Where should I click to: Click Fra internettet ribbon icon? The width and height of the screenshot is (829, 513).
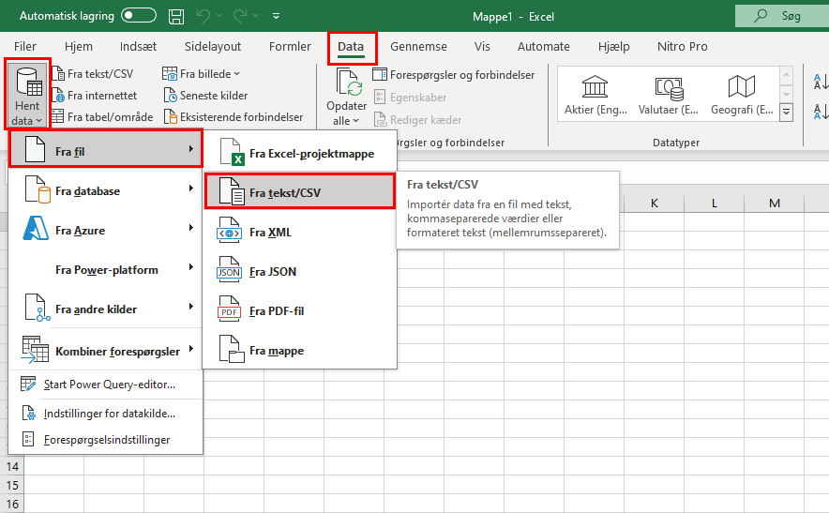point(58,96)
